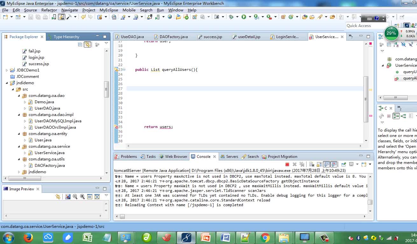Collapse the com.datang.oa.service package

pos(19,146)
